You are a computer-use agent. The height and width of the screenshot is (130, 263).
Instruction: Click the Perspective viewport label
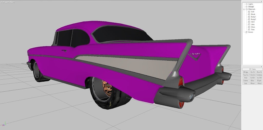(8, 2)
